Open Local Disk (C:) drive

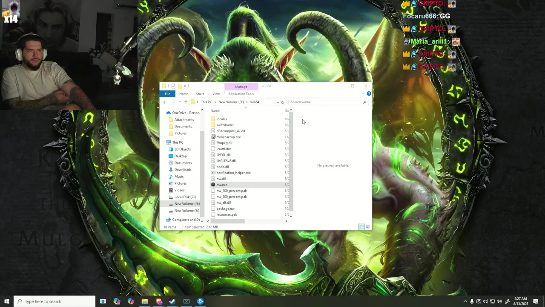click(x=182, y=197)
